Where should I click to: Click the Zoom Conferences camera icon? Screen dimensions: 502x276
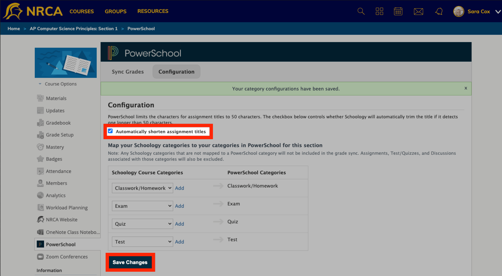pyautogui.click(x=40, y=256)
